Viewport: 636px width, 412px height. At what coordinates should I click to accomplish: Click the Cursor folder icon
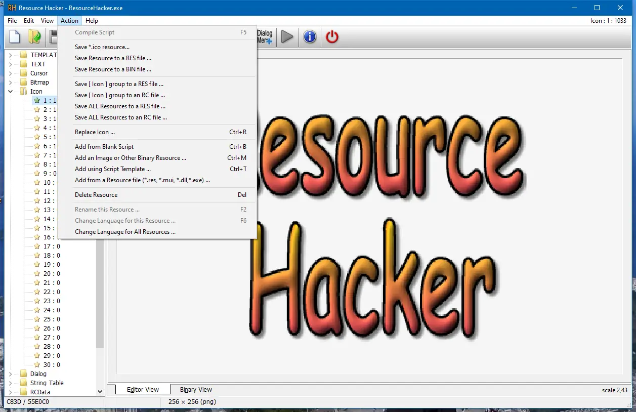(23, 73)
